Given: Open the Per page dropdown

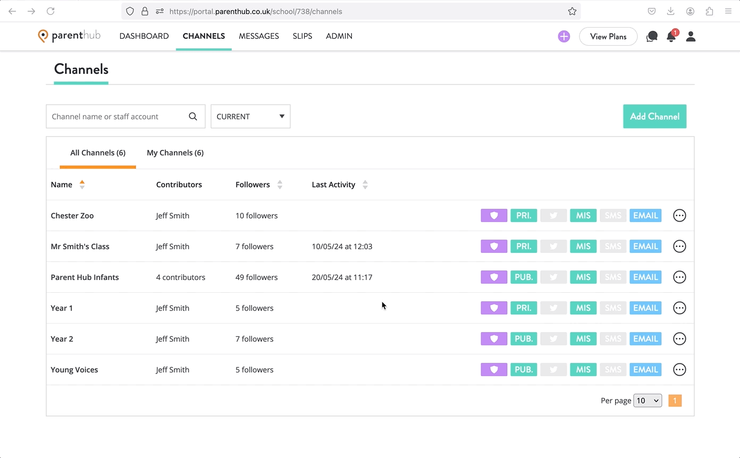Looking at the screenshot, I should click(647, 401).
